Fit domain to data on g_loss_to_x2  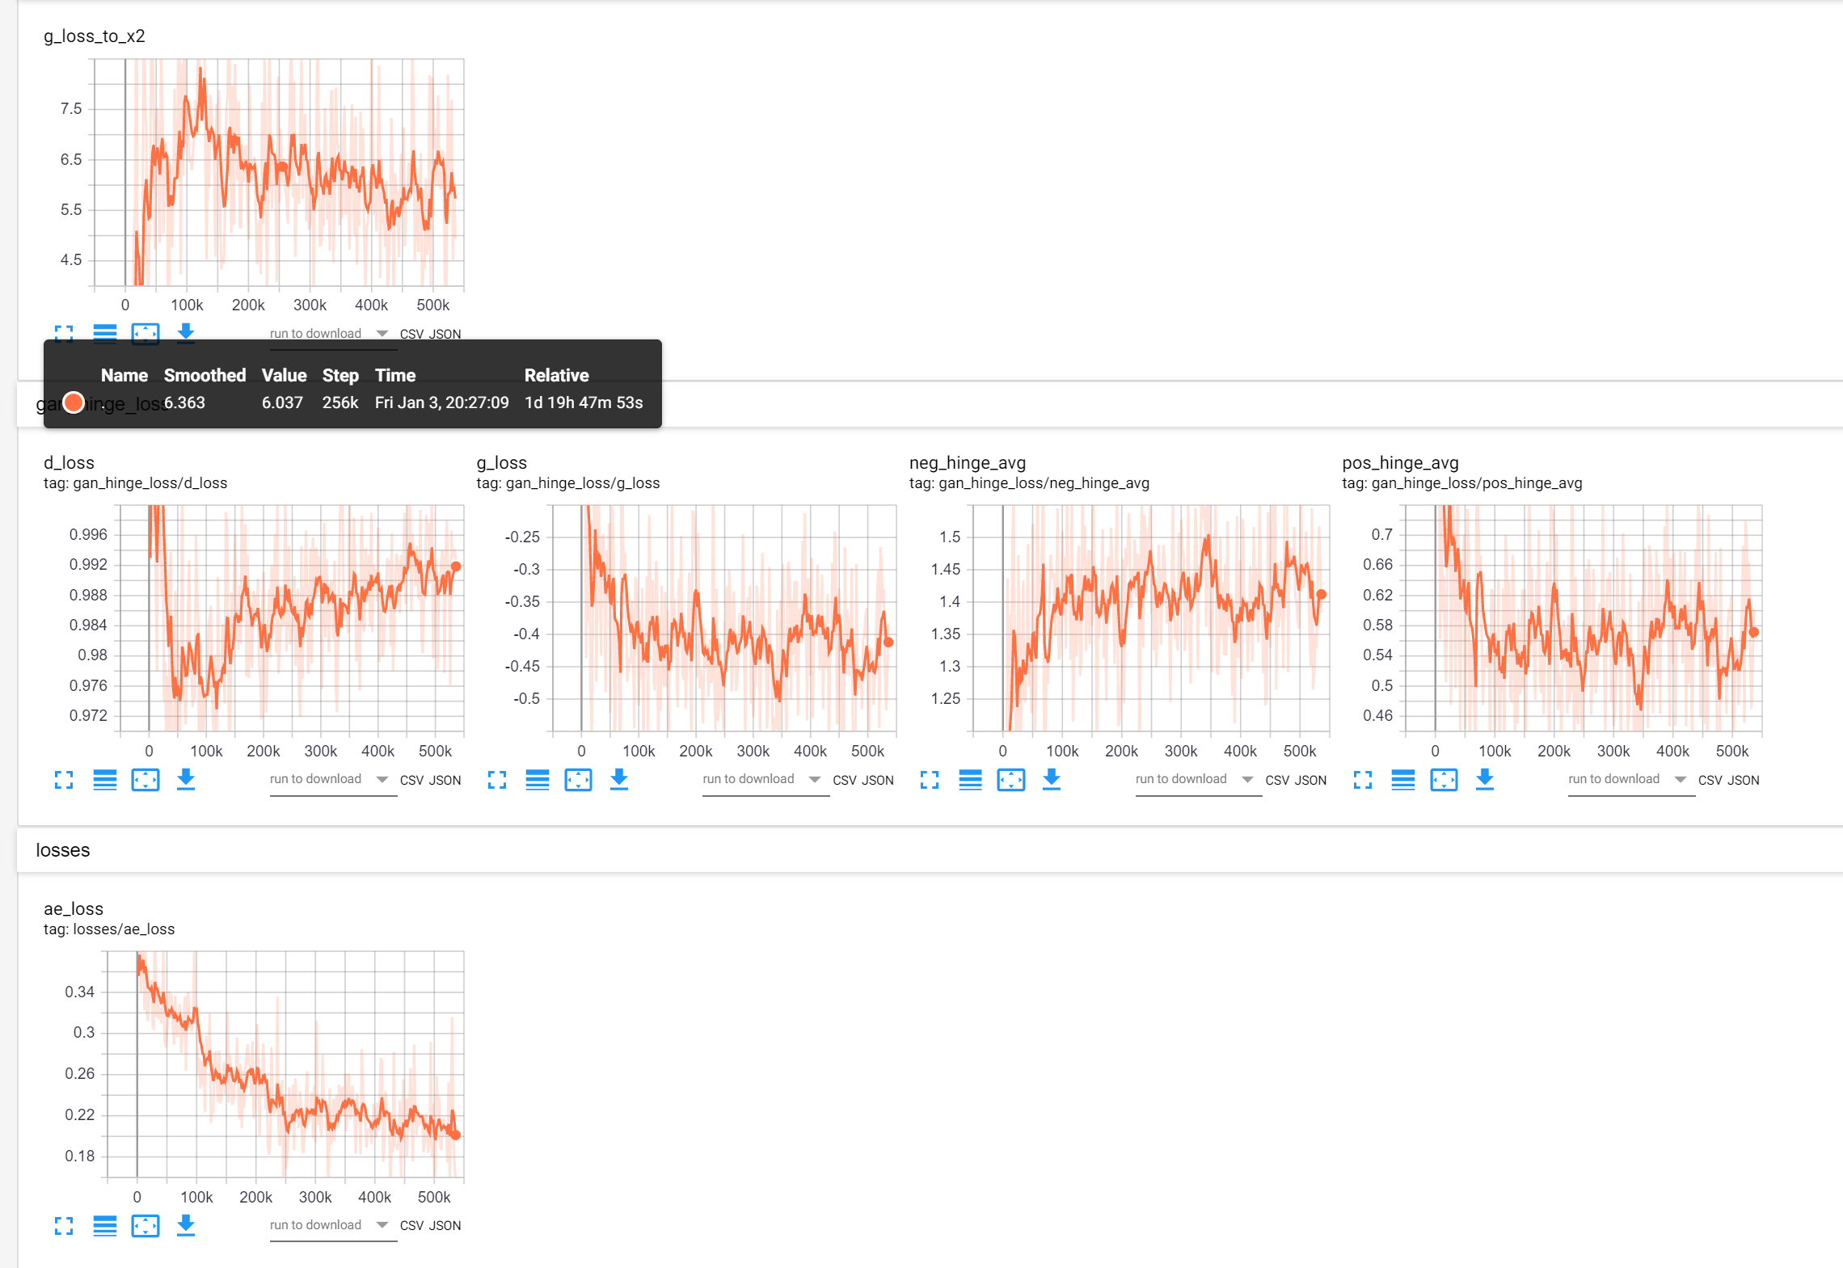tap(145, 334)
